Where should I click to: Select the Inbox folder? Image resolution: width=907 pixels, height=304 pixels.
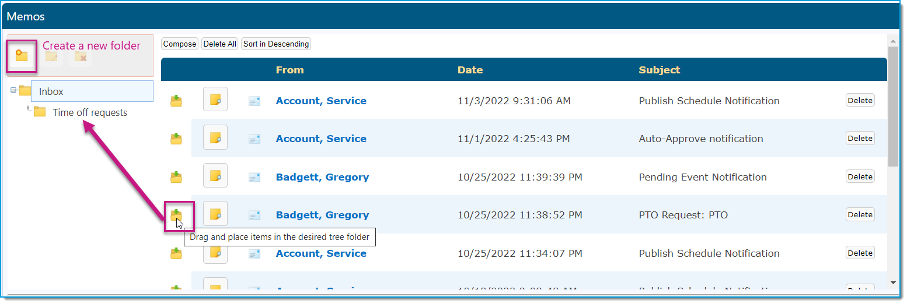pos(51,91)
